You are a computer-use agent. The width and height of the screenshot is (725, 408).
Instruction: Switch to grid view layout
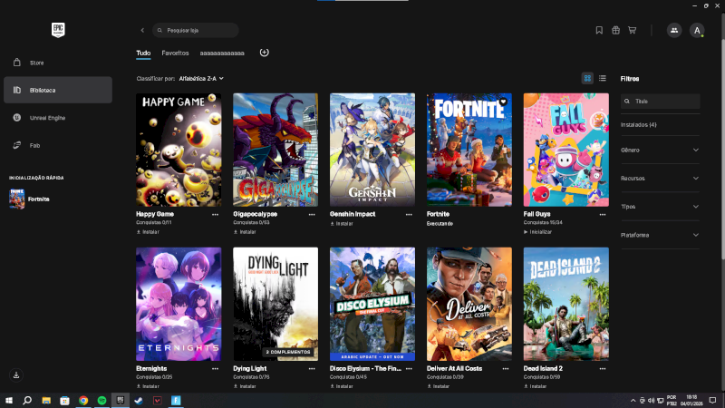[x=587, y=79]
